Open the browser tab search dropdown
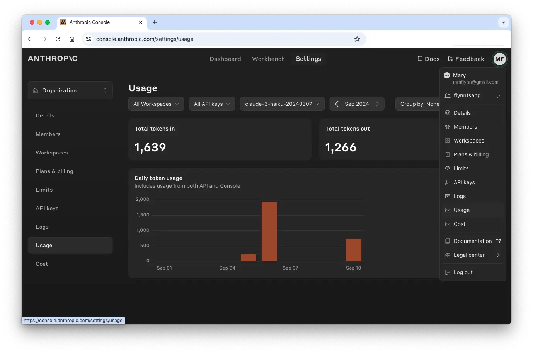The image size is (533, 353). pos(504,22)
